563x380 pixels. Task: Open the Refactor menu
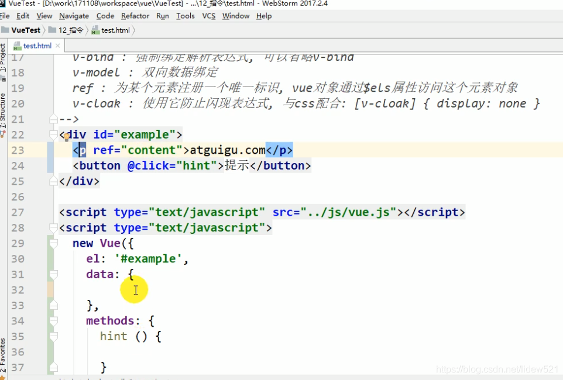pyautogui.click(x=135, y=16)
